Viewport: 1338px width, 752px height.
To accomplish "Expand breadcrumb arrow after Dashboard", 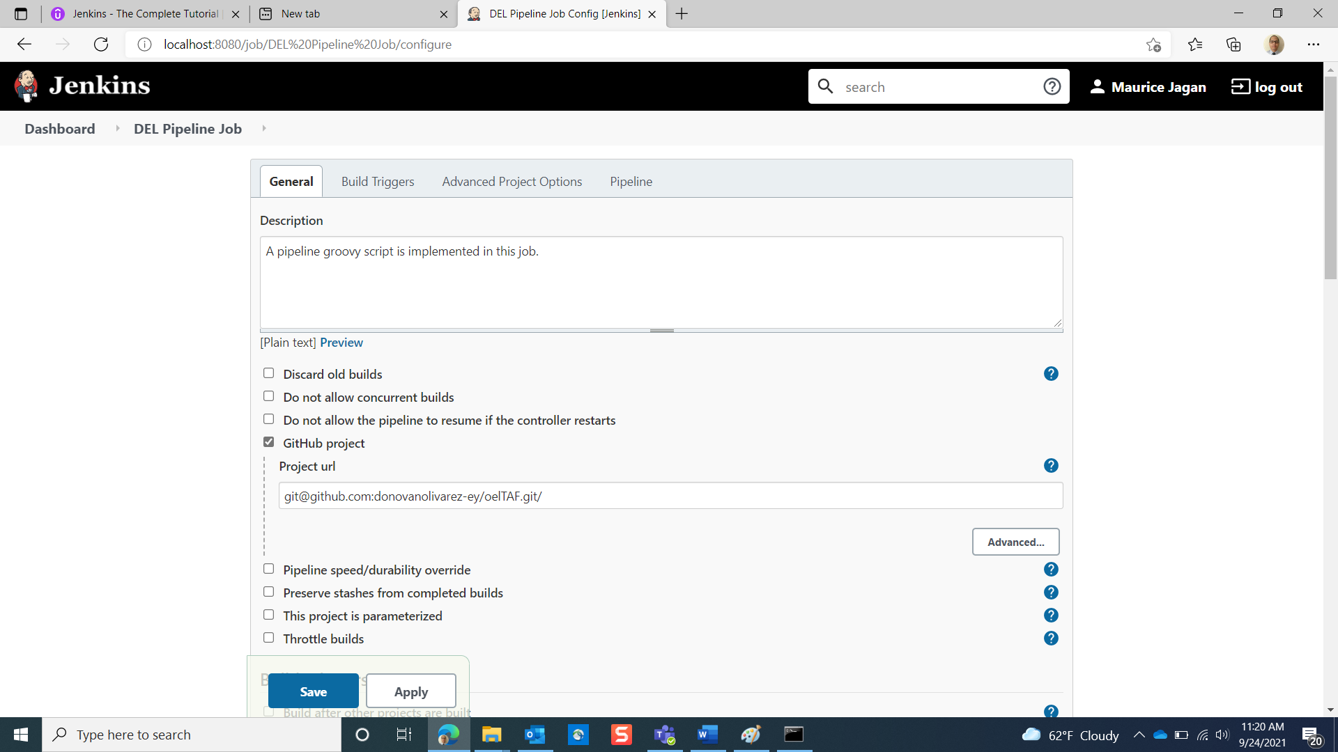I will (117, 128).
